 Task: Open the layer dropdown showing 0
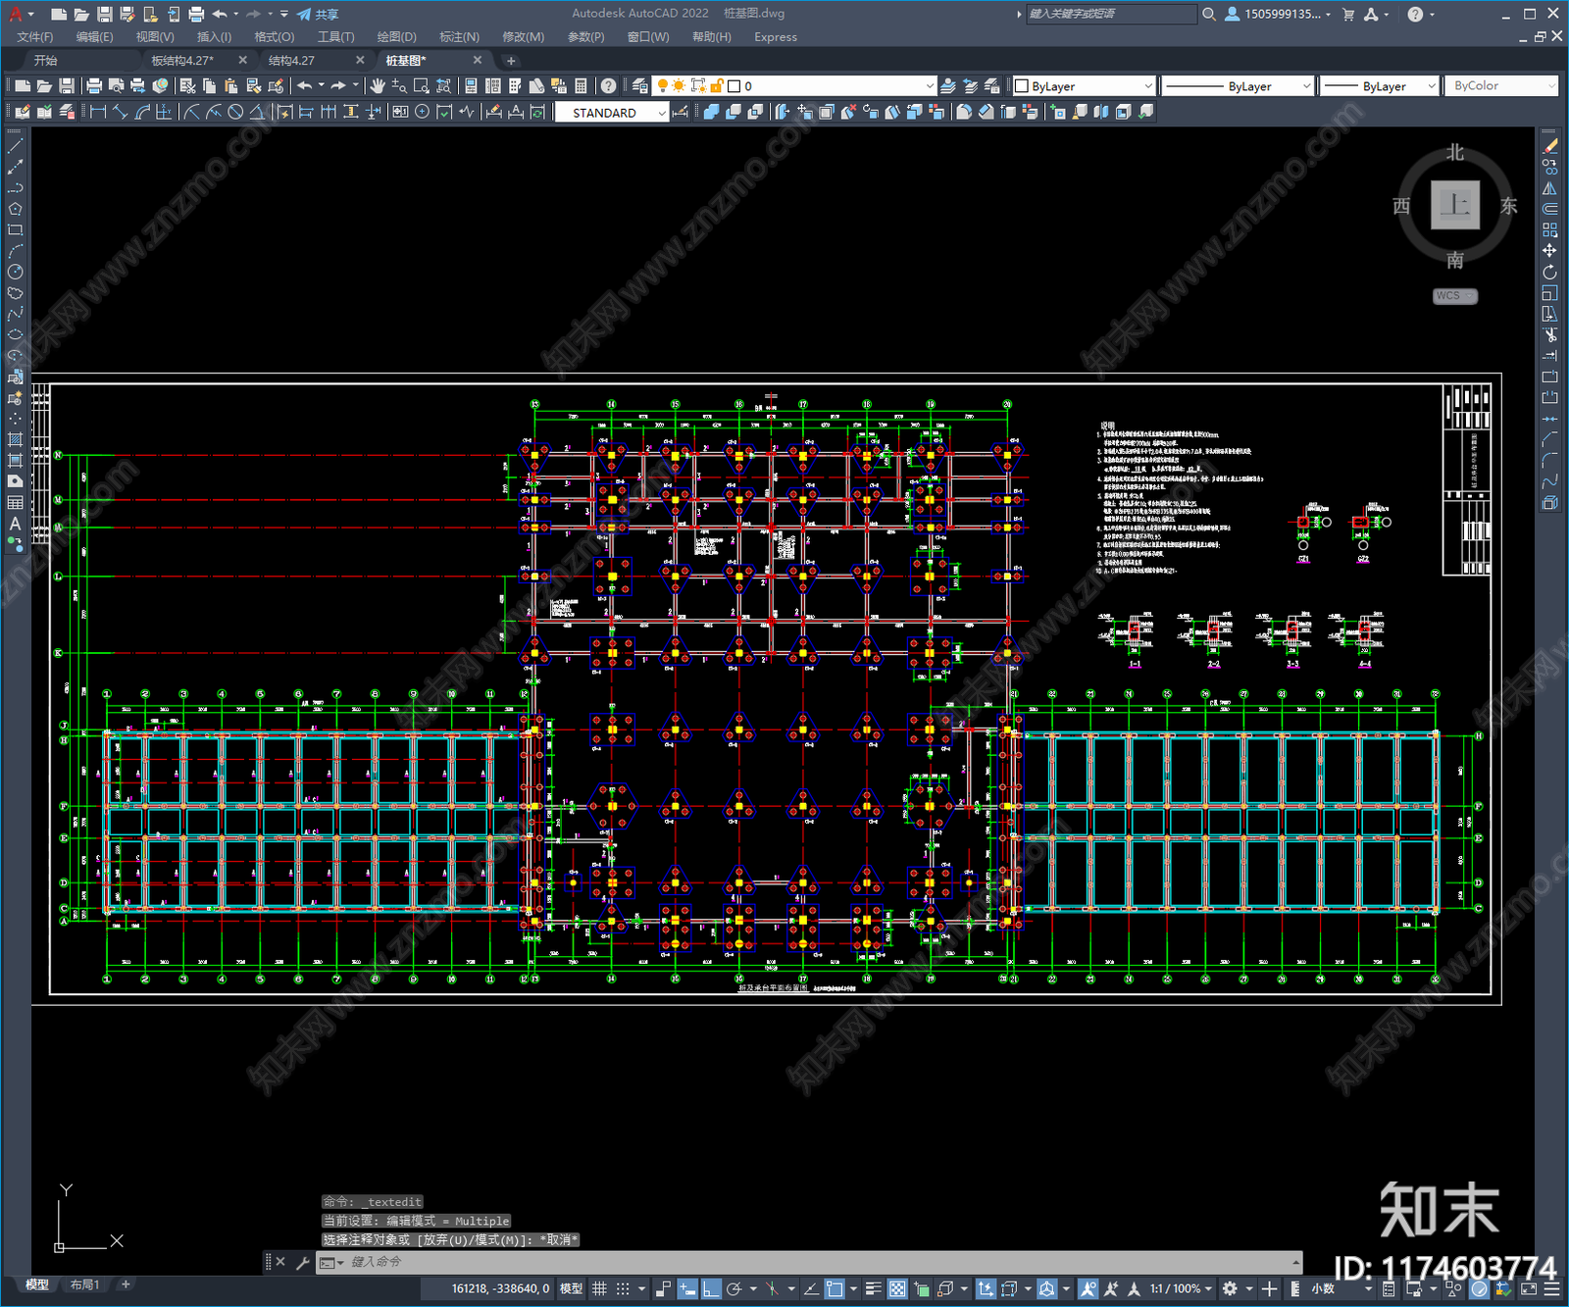click(795, 86)
